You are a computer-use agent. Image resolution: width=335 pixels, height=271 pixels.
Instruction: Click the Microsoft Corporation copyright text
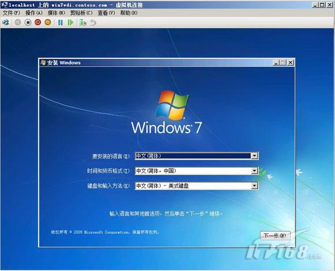pyautogui.click(x=105, y=232)
